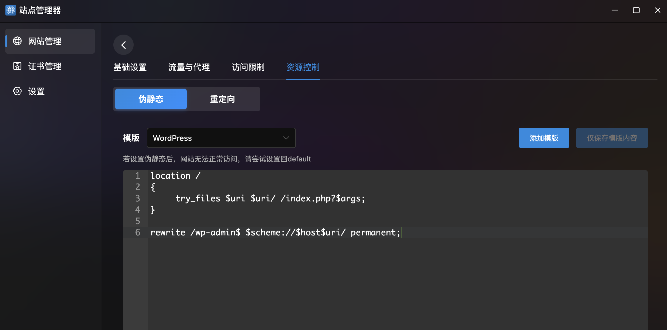Expand the 模版 dropdown chevron arrow
Image resolution: width=667 pixels, height=330 pixels.
[x=286, y=138]
